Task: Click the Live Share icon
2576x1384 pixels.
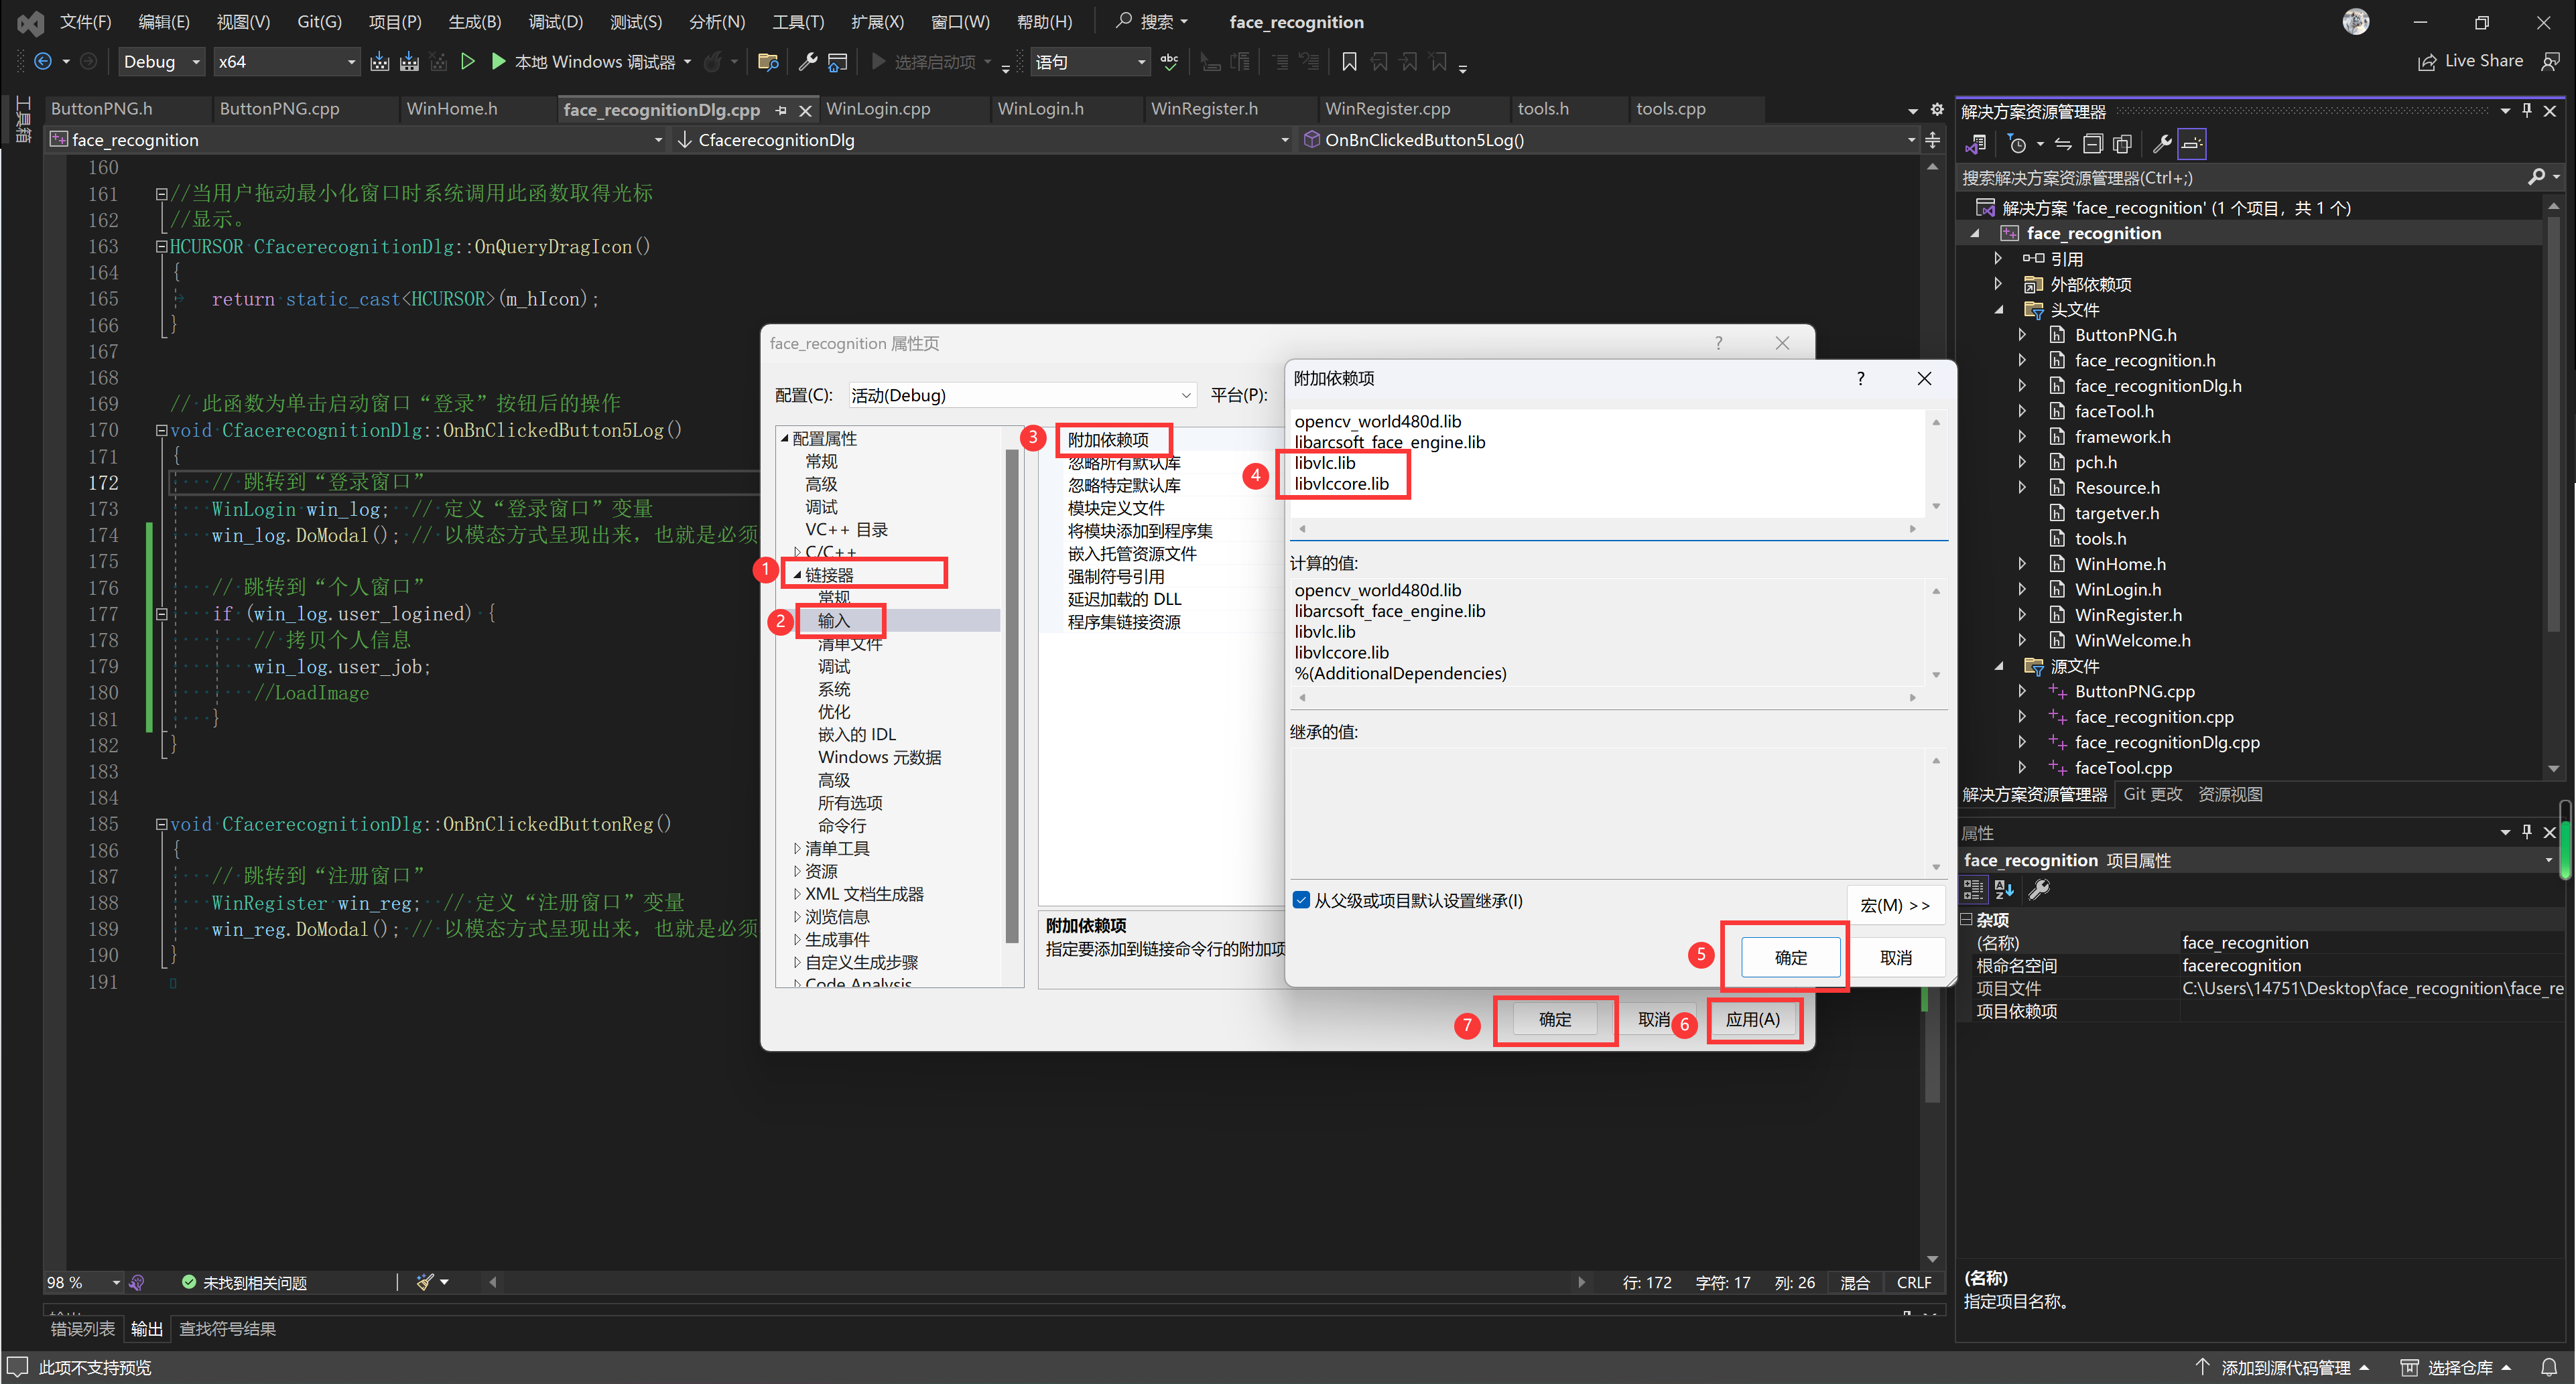Action: pos(2427,62)
